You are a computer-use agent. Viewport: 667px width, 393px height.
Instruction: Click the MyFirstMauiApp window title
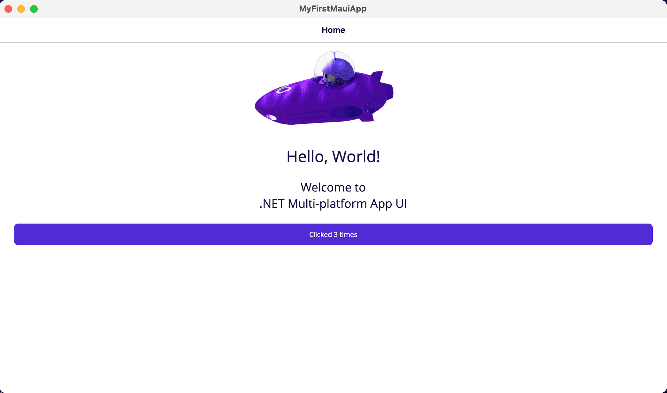click(333, 9)
